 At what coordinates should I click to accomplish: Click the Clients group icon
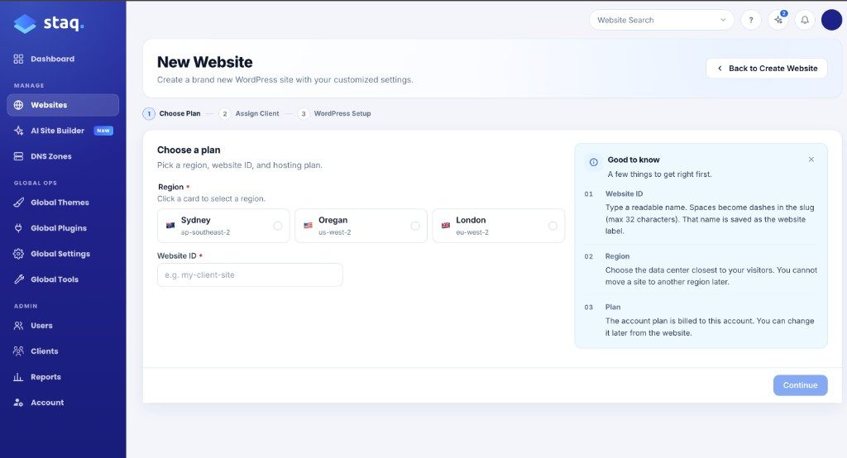tap(18, 351)
